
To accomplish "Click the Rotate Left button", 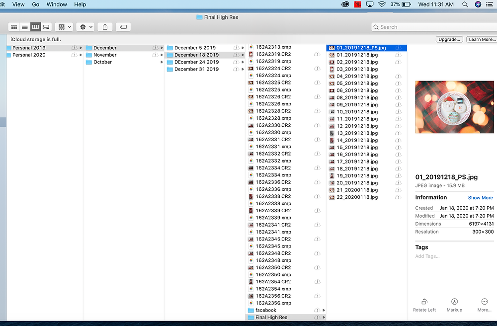I will pyautogui.click(x=424, y=305).
